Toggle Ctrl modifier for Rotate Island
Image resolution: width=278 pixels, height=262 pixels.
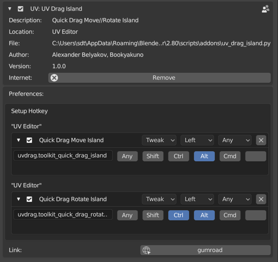178,215
